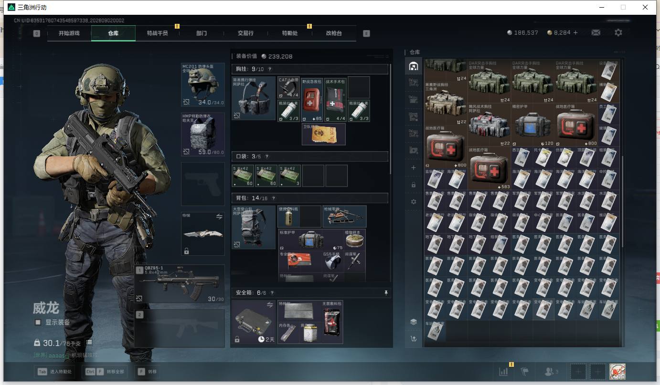The width and height of the screenshot is (660, 385).
Task: Select the HMP特勤防弹衣 armor slot
Action: tap(203, 134)
